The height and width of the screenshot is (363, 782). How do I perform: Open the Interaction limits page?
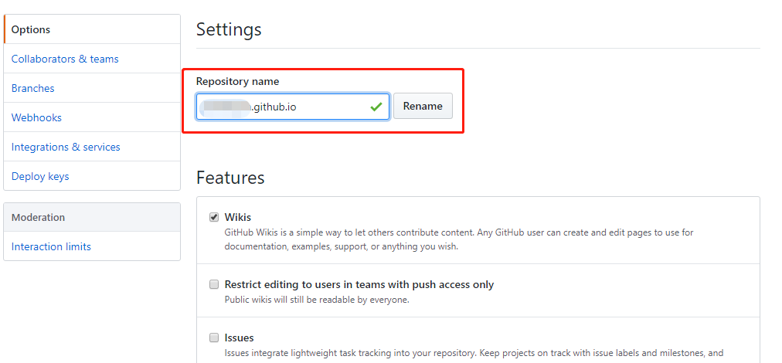(x=51, y=246)
